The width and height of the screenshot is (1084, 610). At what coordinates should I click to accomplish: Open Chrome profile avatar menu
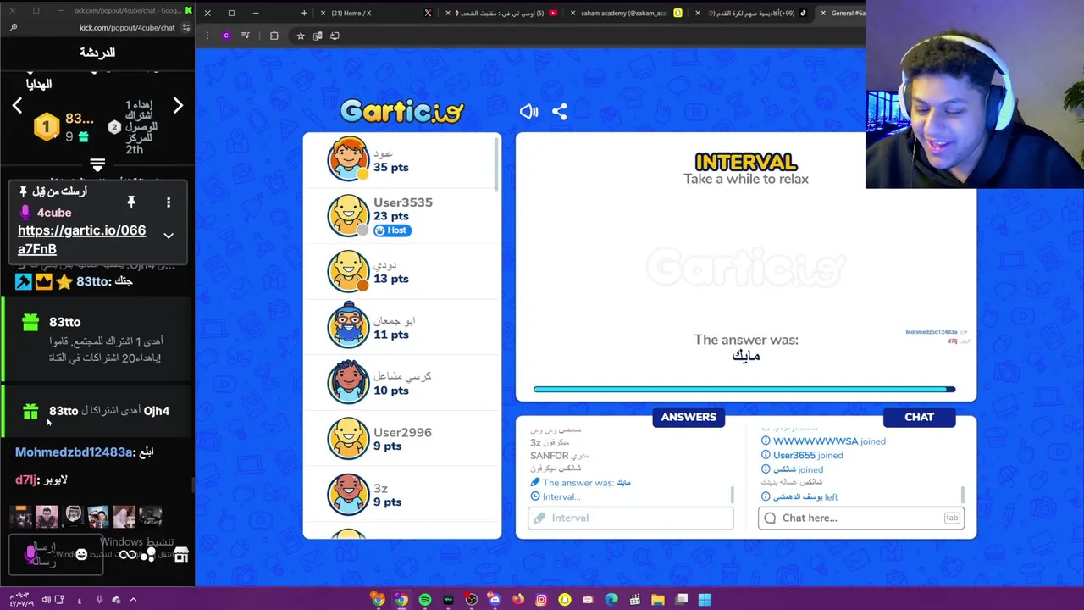(x=226, y=36)
